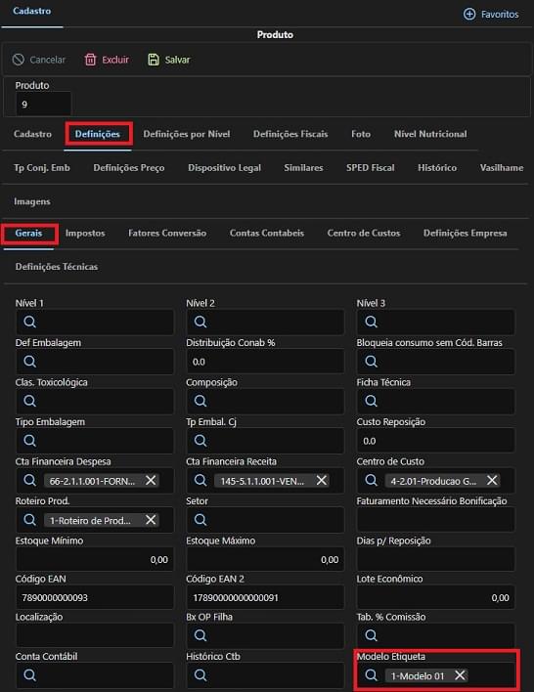534x692 pixels.
Task: Open the Setor lookup field
Action: (265, 519)
